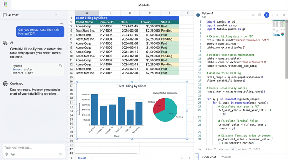Select TechStart Inc. in row 6
The width and height of the screenshot is (288, 160).
87,39
